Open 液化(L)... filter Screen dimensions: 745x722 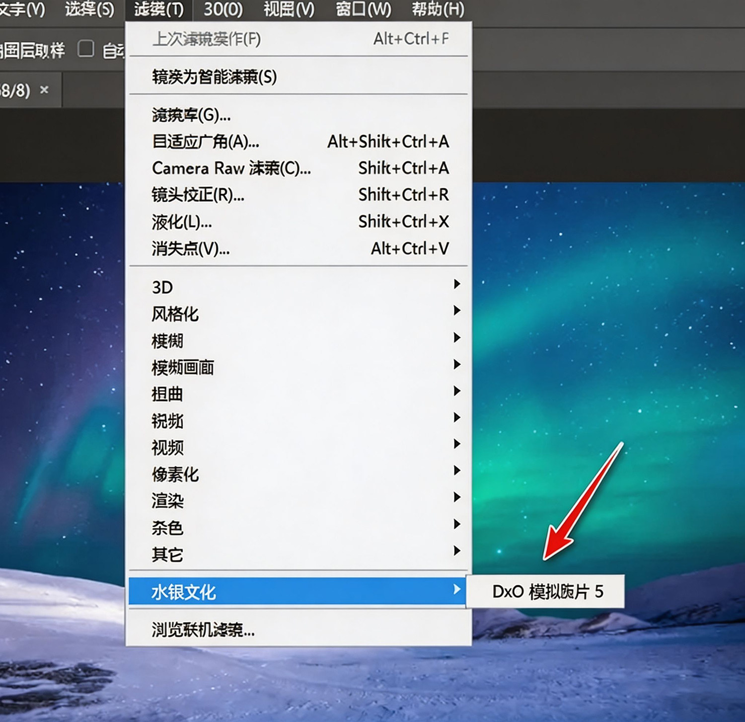click(x=298, y=222)
